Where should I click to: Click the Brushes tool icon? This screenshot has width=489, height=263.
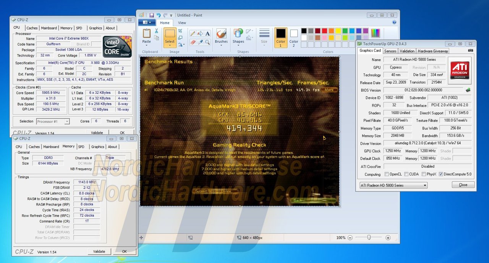tap(221, 33)
